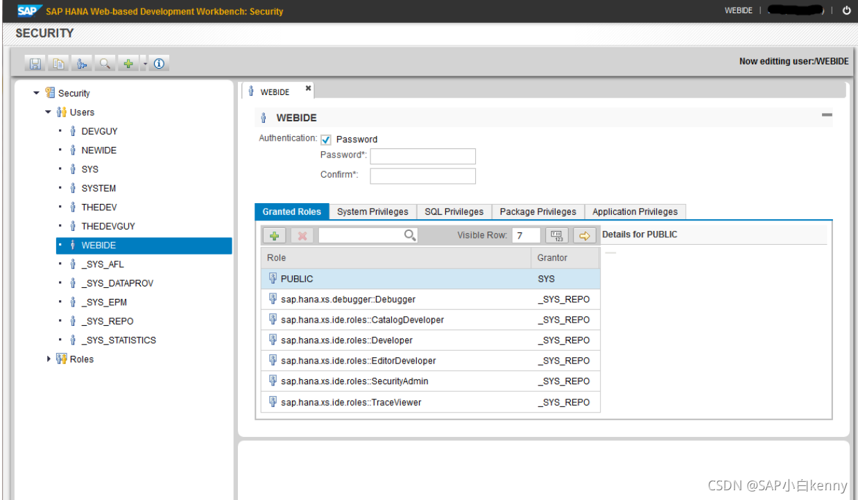Select the NEWIDE user in tree
Image resolution: width=858 pixels, height=500 pixels.
[x=98, y=150]
